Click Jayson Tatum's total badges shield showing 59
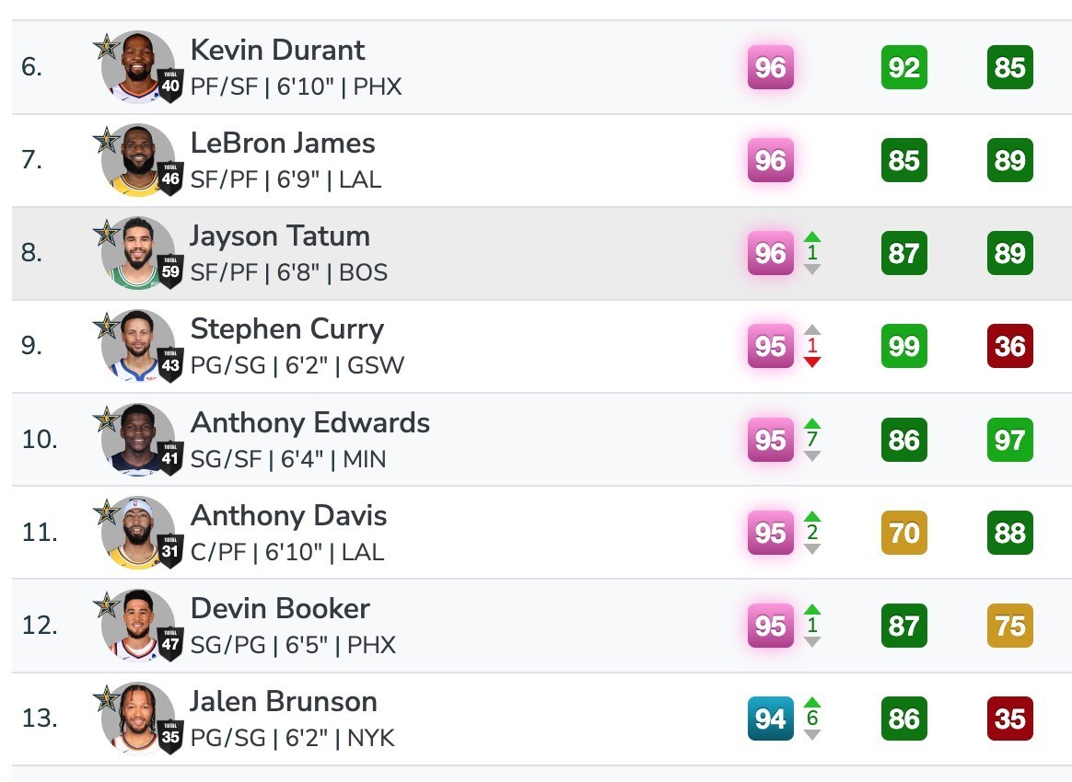The width and height of the screenshot is (1072, 782). pos(170,271)
